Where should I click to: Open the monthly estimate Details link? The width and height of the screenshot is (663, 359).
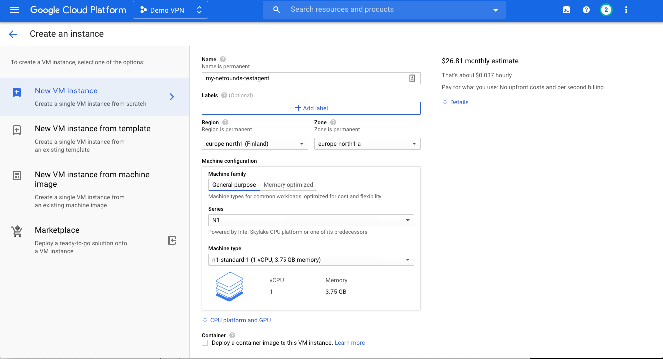[455, 102]
